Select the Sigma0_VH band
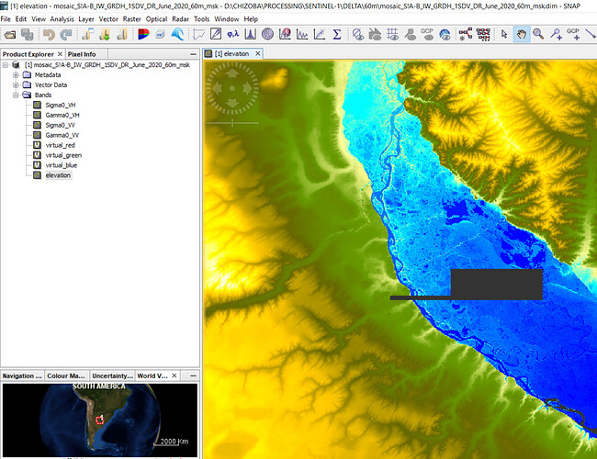The image size is (597, 459). point(61,105)
